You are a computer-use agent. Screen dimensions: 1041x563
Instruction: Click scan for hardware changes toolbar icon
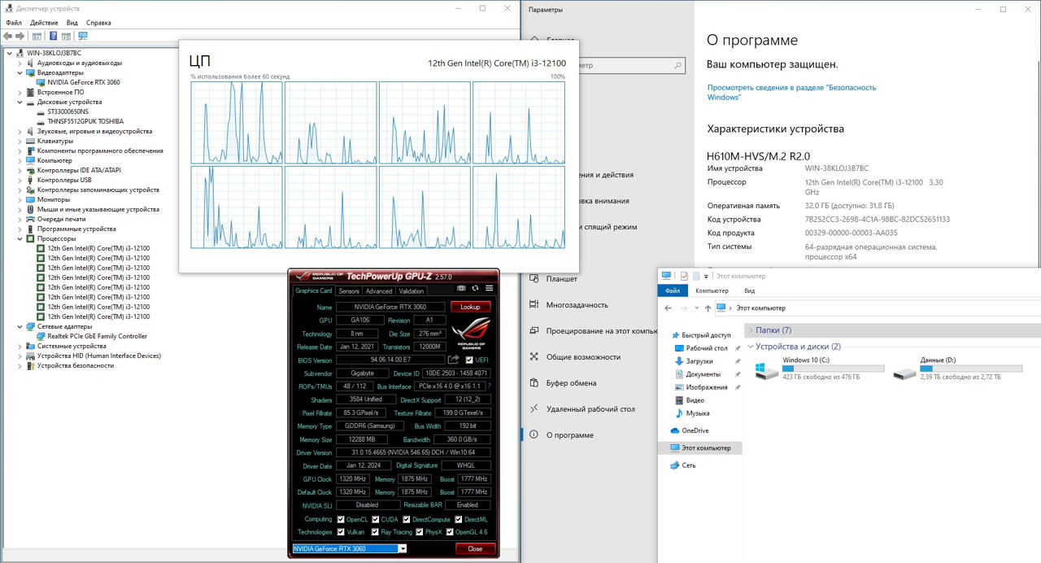click(82, 36)
